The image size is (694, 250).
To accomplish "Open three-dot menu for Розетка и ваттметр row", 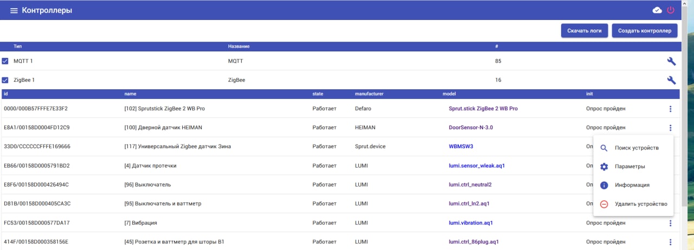I will coord(670,242).
